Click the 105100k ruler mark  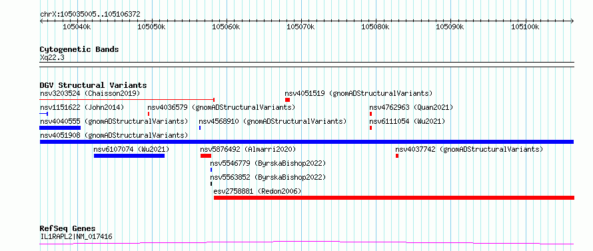[525, 27]
